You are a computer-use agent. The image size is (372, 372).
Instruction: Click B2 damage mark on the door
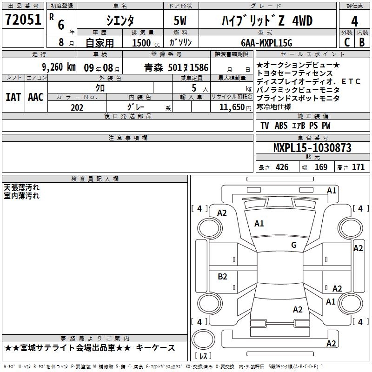pyautogui.click(x=222, y=276)
